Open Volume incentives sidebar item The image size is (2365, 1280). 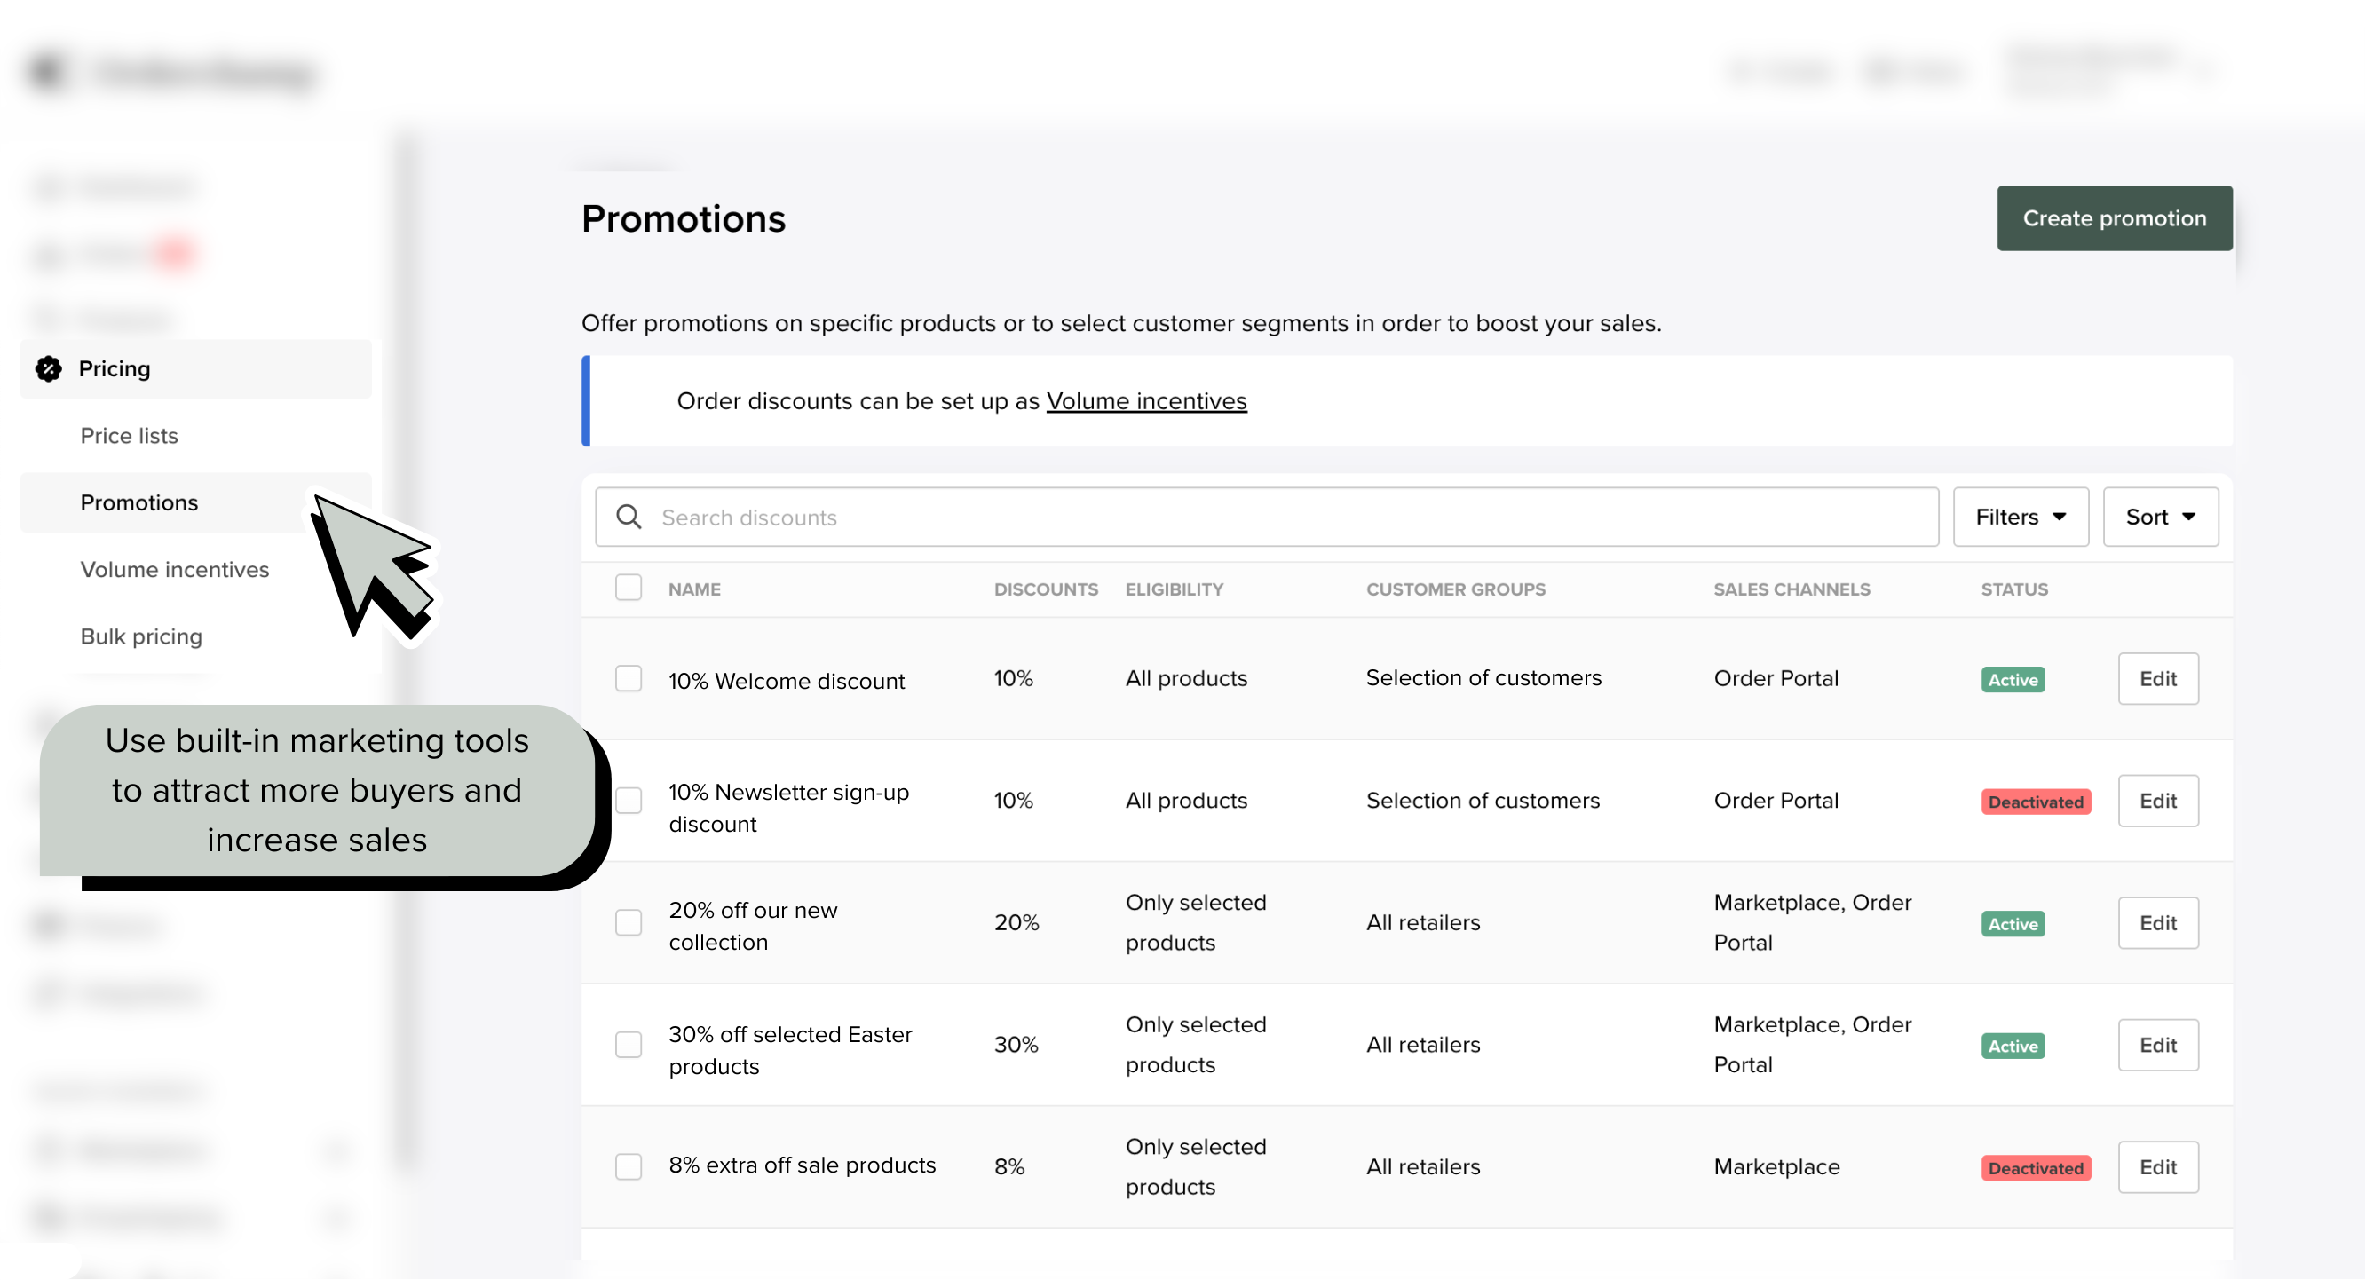click(x=174, y=569)
